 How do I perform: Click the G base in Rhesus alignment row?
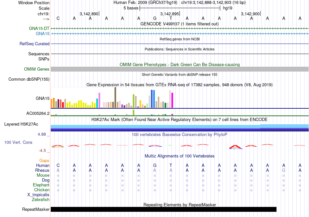[284, 170]
